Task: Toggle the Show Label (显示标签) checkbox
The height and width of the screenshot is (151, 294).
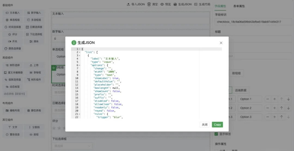Action: pos(216,134)
